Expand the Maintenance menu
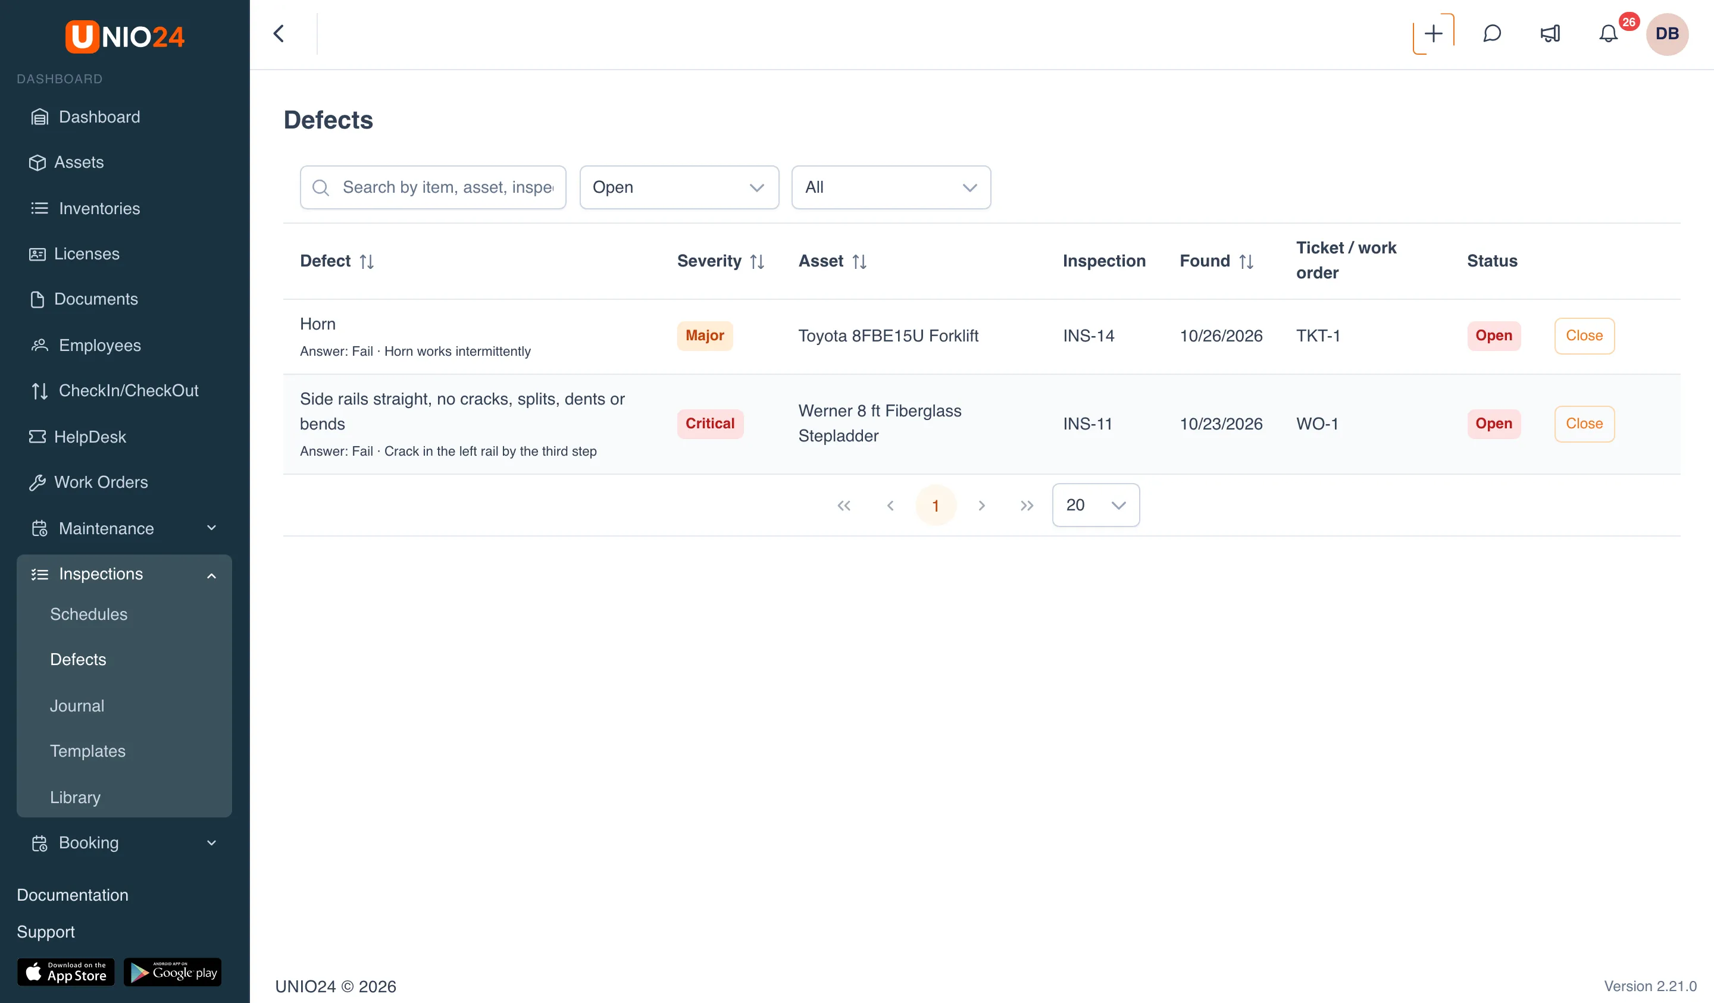1714x1003 pixels. [124, 528]
